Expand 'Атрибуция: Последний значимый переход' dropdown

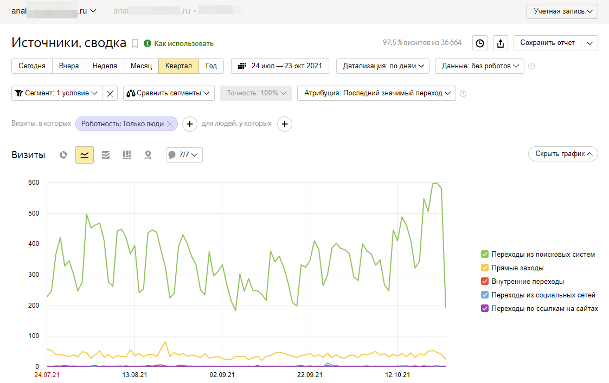pos(376,93)
